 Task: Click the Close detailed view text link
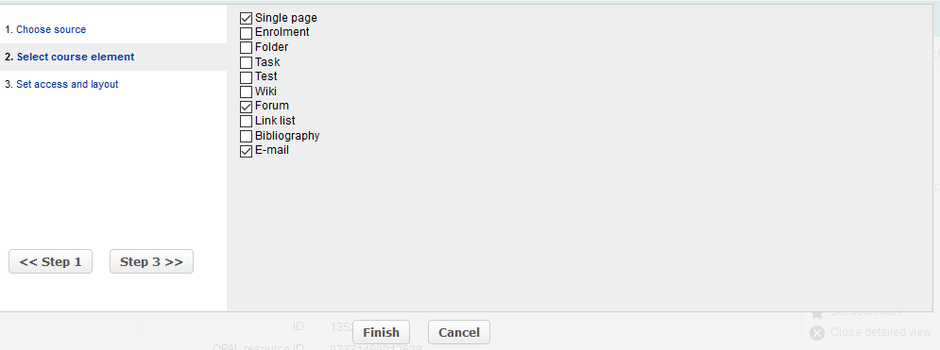click(880, 332)
